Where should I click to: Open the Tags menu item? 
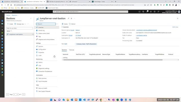[x=40, y=37]
